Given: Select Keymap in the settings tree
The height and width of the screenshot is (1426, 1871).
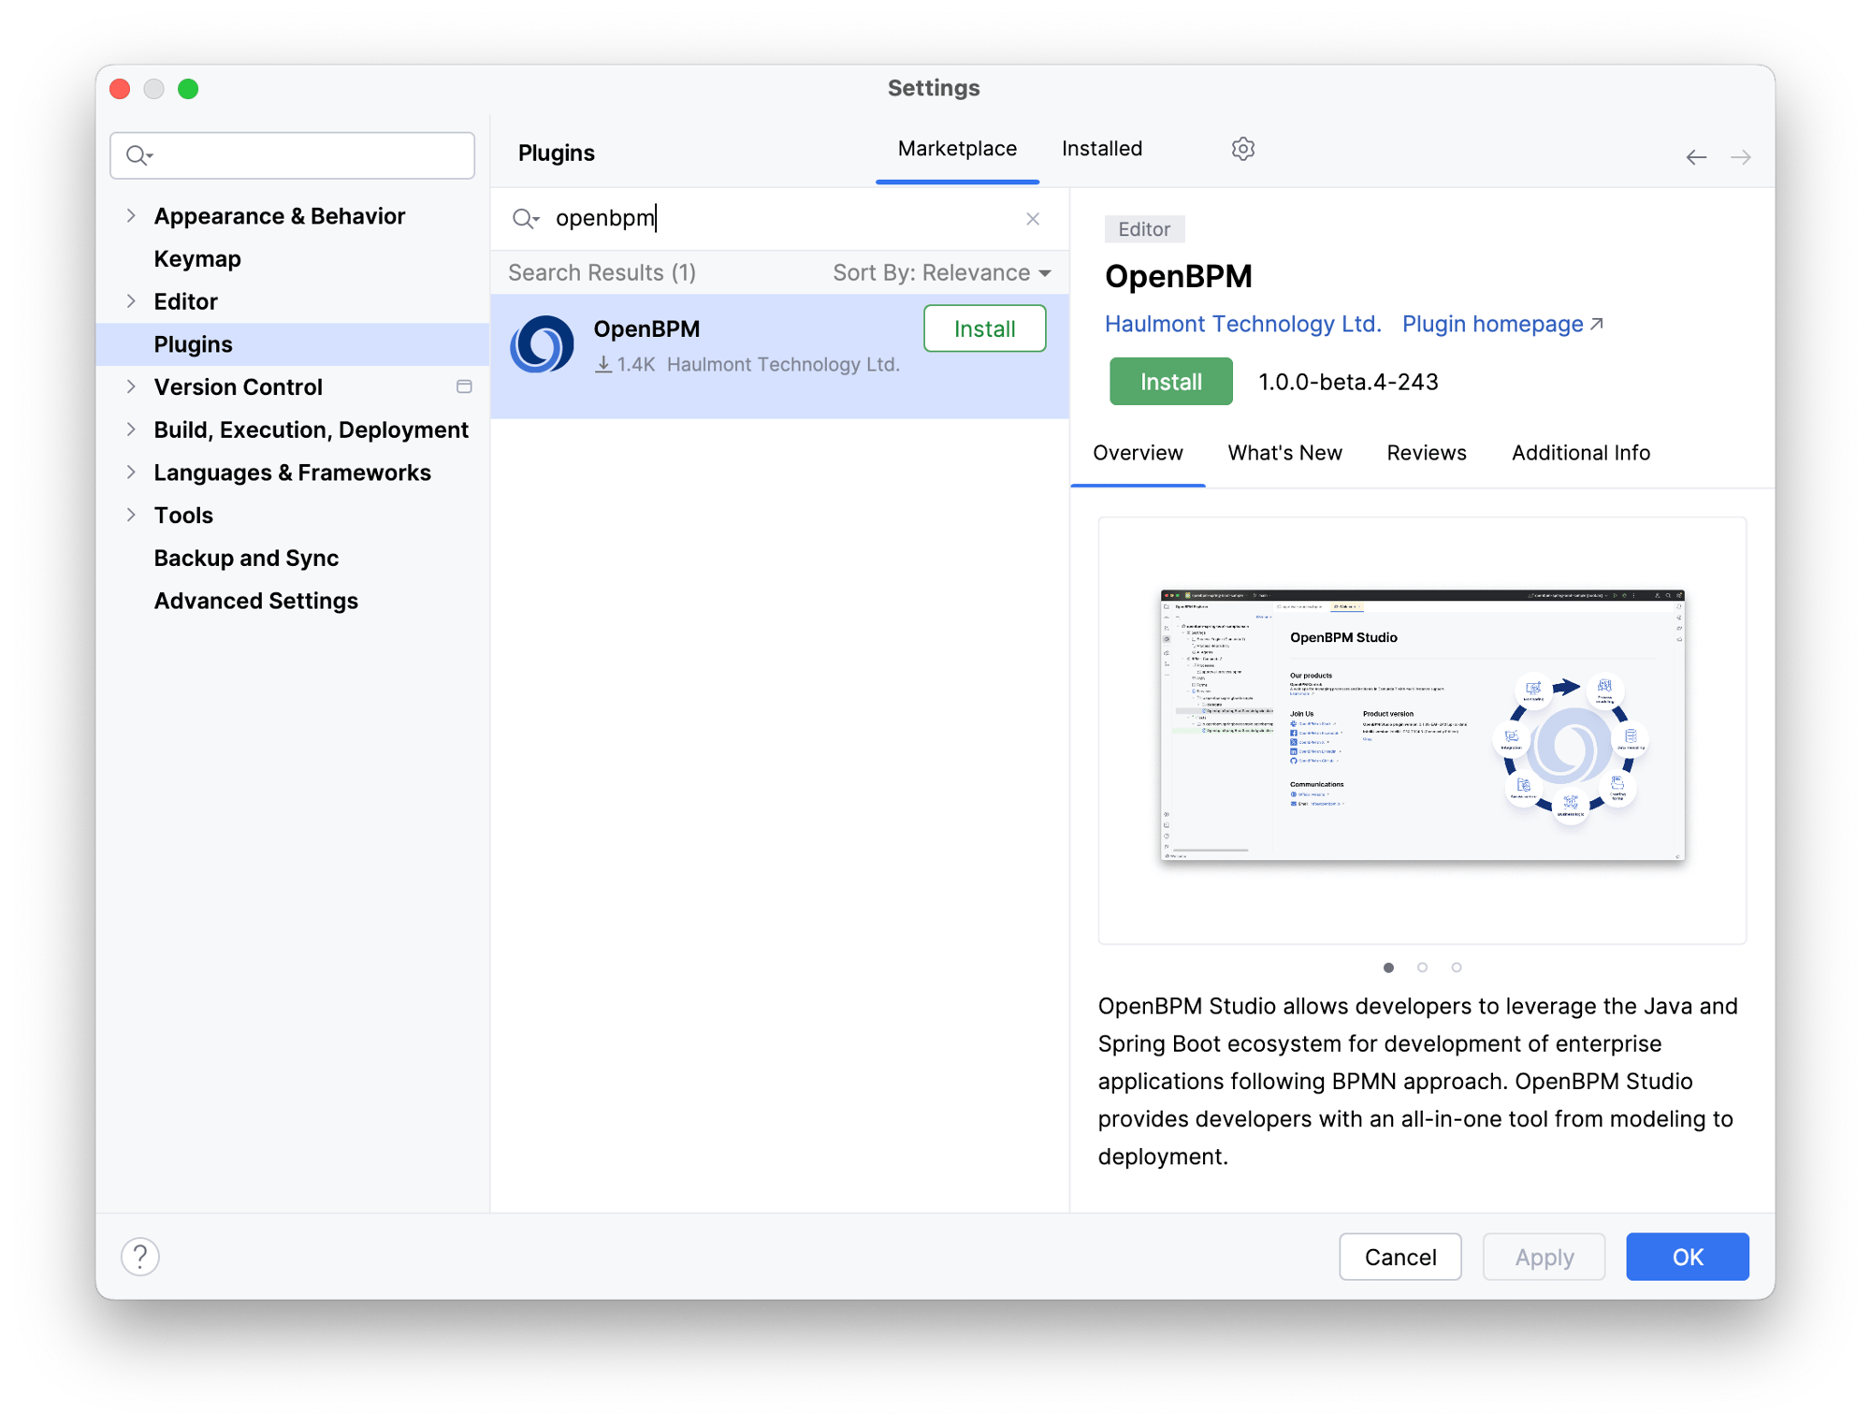Looking at the screenshot, I should click(196, 258).
